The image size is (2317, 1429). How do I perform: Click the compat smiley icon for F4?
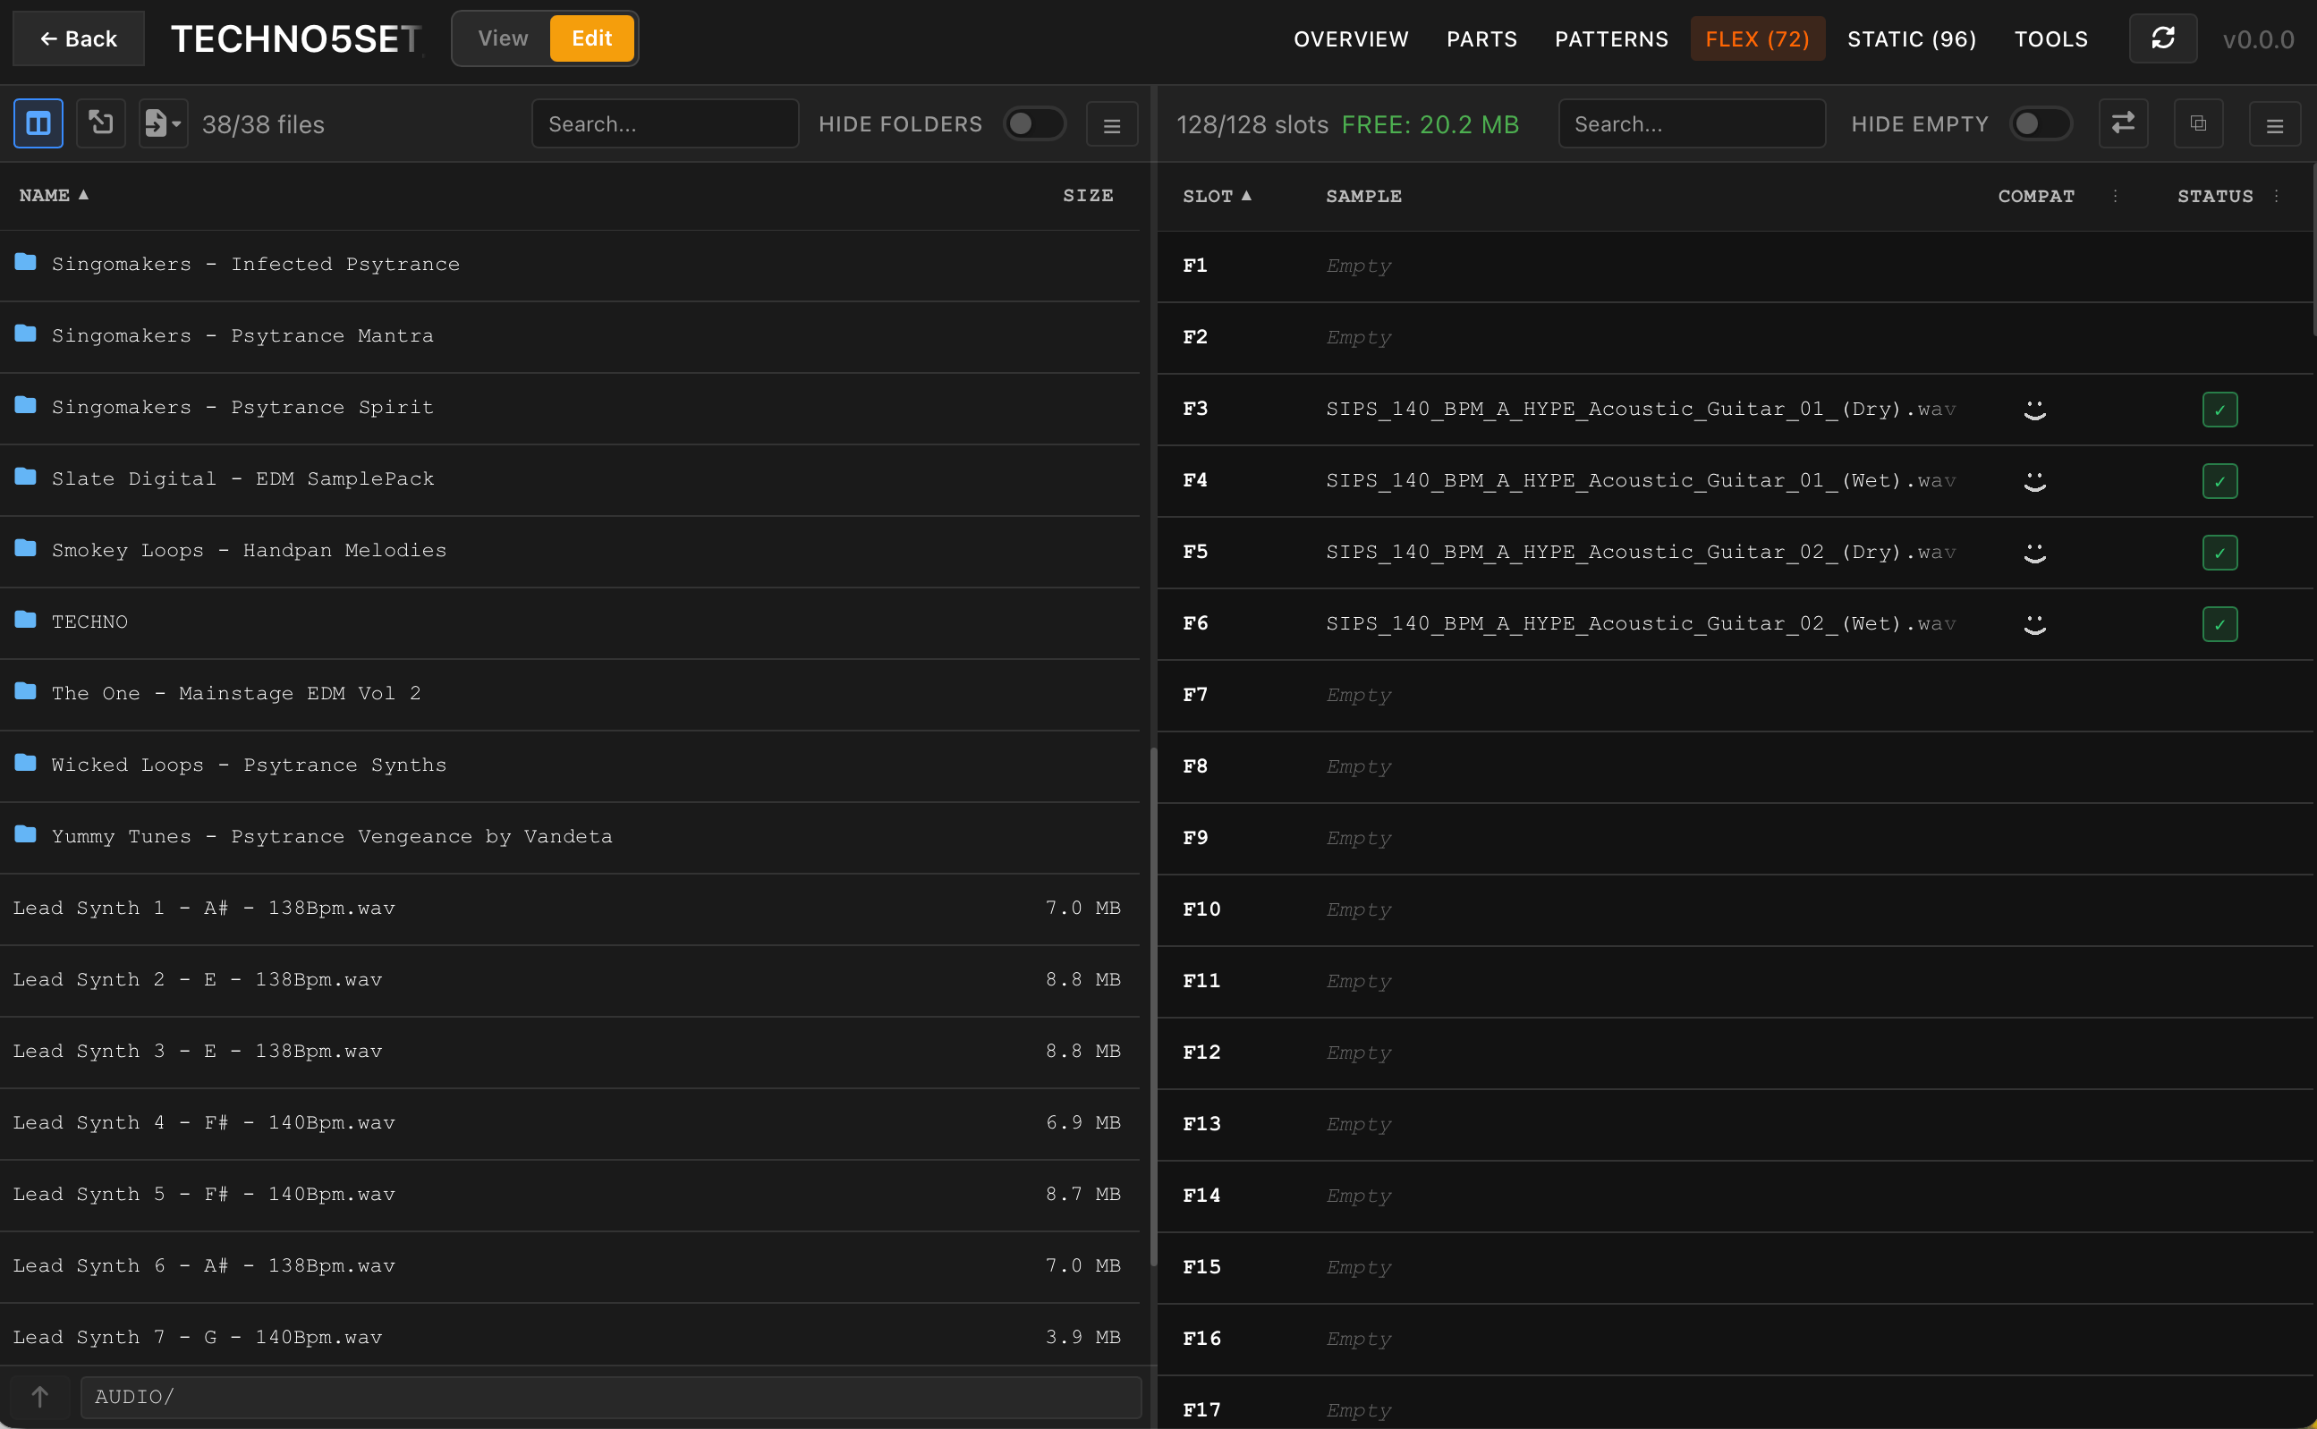pos(2034,481)
